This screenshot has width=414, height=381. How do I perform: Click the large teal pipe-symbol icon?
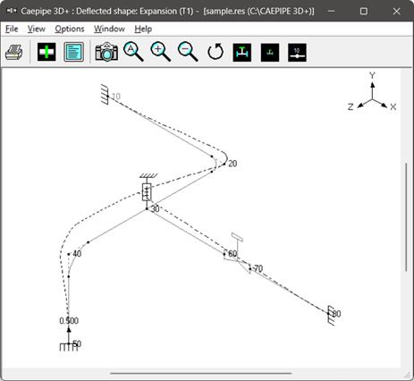242,53
